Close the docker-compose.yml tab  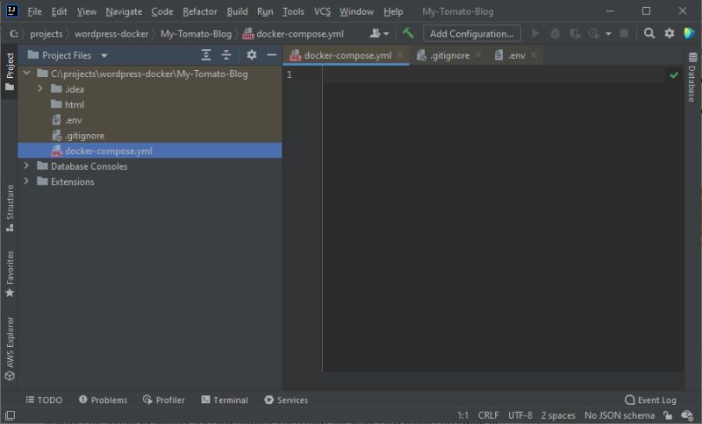pyautogui.click(x=400, y=55)
